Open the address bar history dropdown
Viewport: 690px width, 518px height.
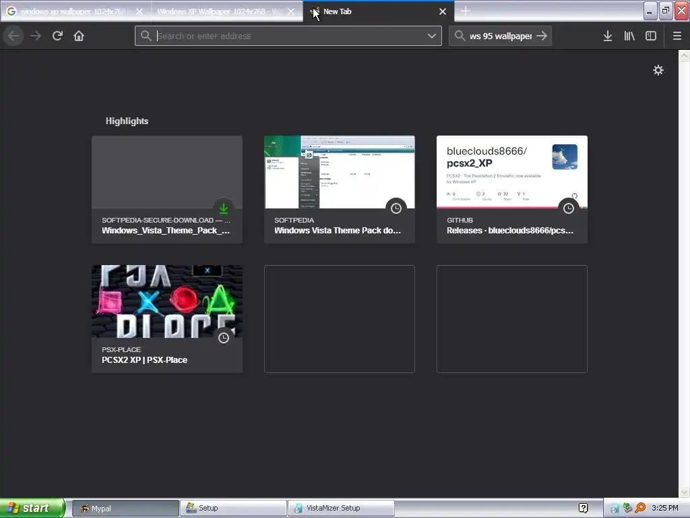coord(432,36)
